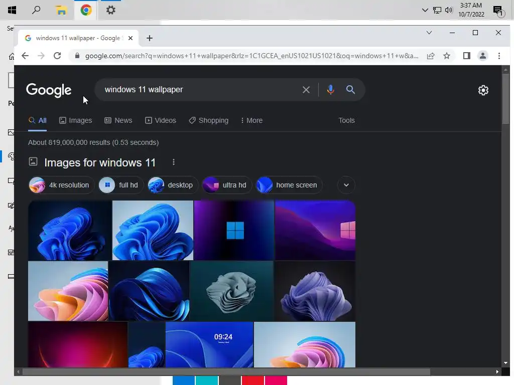Screen dimensions: 514x385
Task: Pick the blue accent color swatch in Settings
Action: tap(184, 380)
